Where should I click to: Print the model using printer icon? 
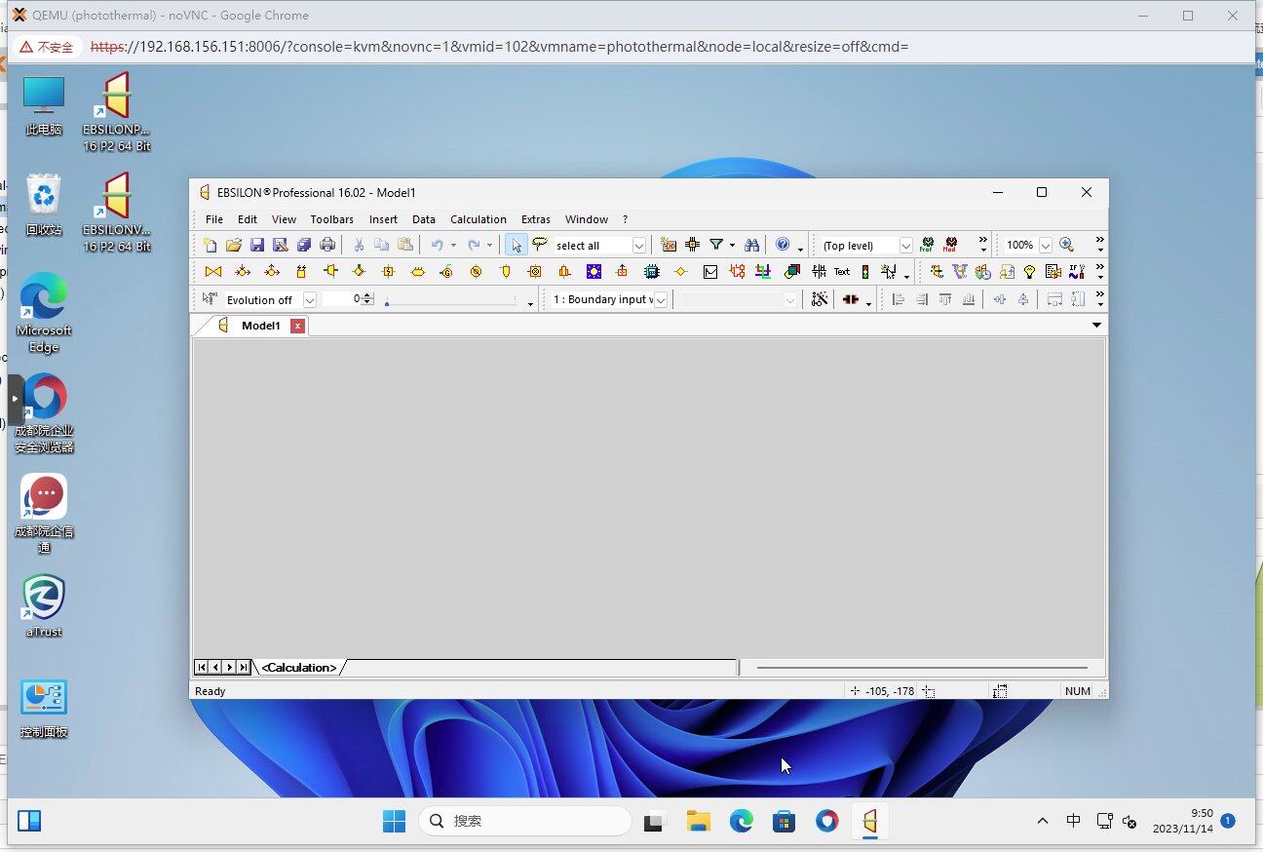(x=327, y=246)
